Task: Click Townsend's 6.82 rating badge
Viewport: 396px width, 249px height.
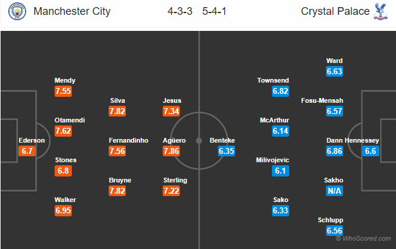Action: pyautogui.click(x=281, y=91)
